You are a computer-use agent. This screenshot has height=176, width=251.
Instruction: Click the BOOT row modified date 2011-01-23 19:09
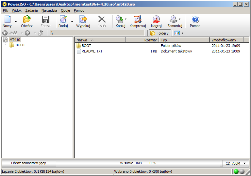[x=226, y=46]
